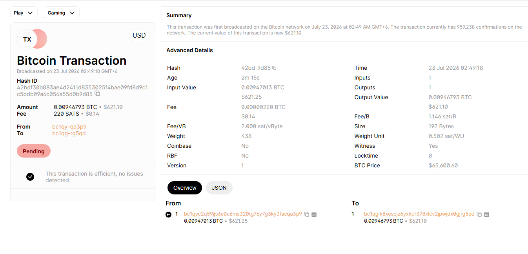This screenshot has width=528, height=254.
Task: Click Fee/VB value 2.000 sat/vByte
Action: pyautogui.click(x=262, y=126)
